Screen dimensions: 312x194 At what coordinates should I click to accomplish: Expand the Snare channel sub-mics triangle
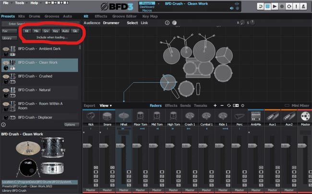[x=100, y=132]
